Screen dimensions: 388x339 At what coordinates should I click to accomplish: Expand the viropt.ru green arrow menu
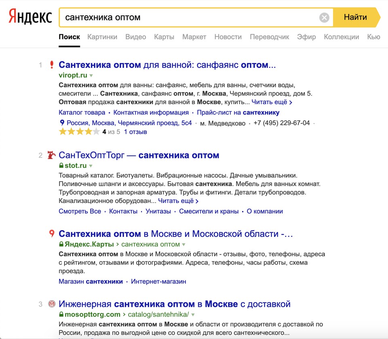tap(91, 75)
